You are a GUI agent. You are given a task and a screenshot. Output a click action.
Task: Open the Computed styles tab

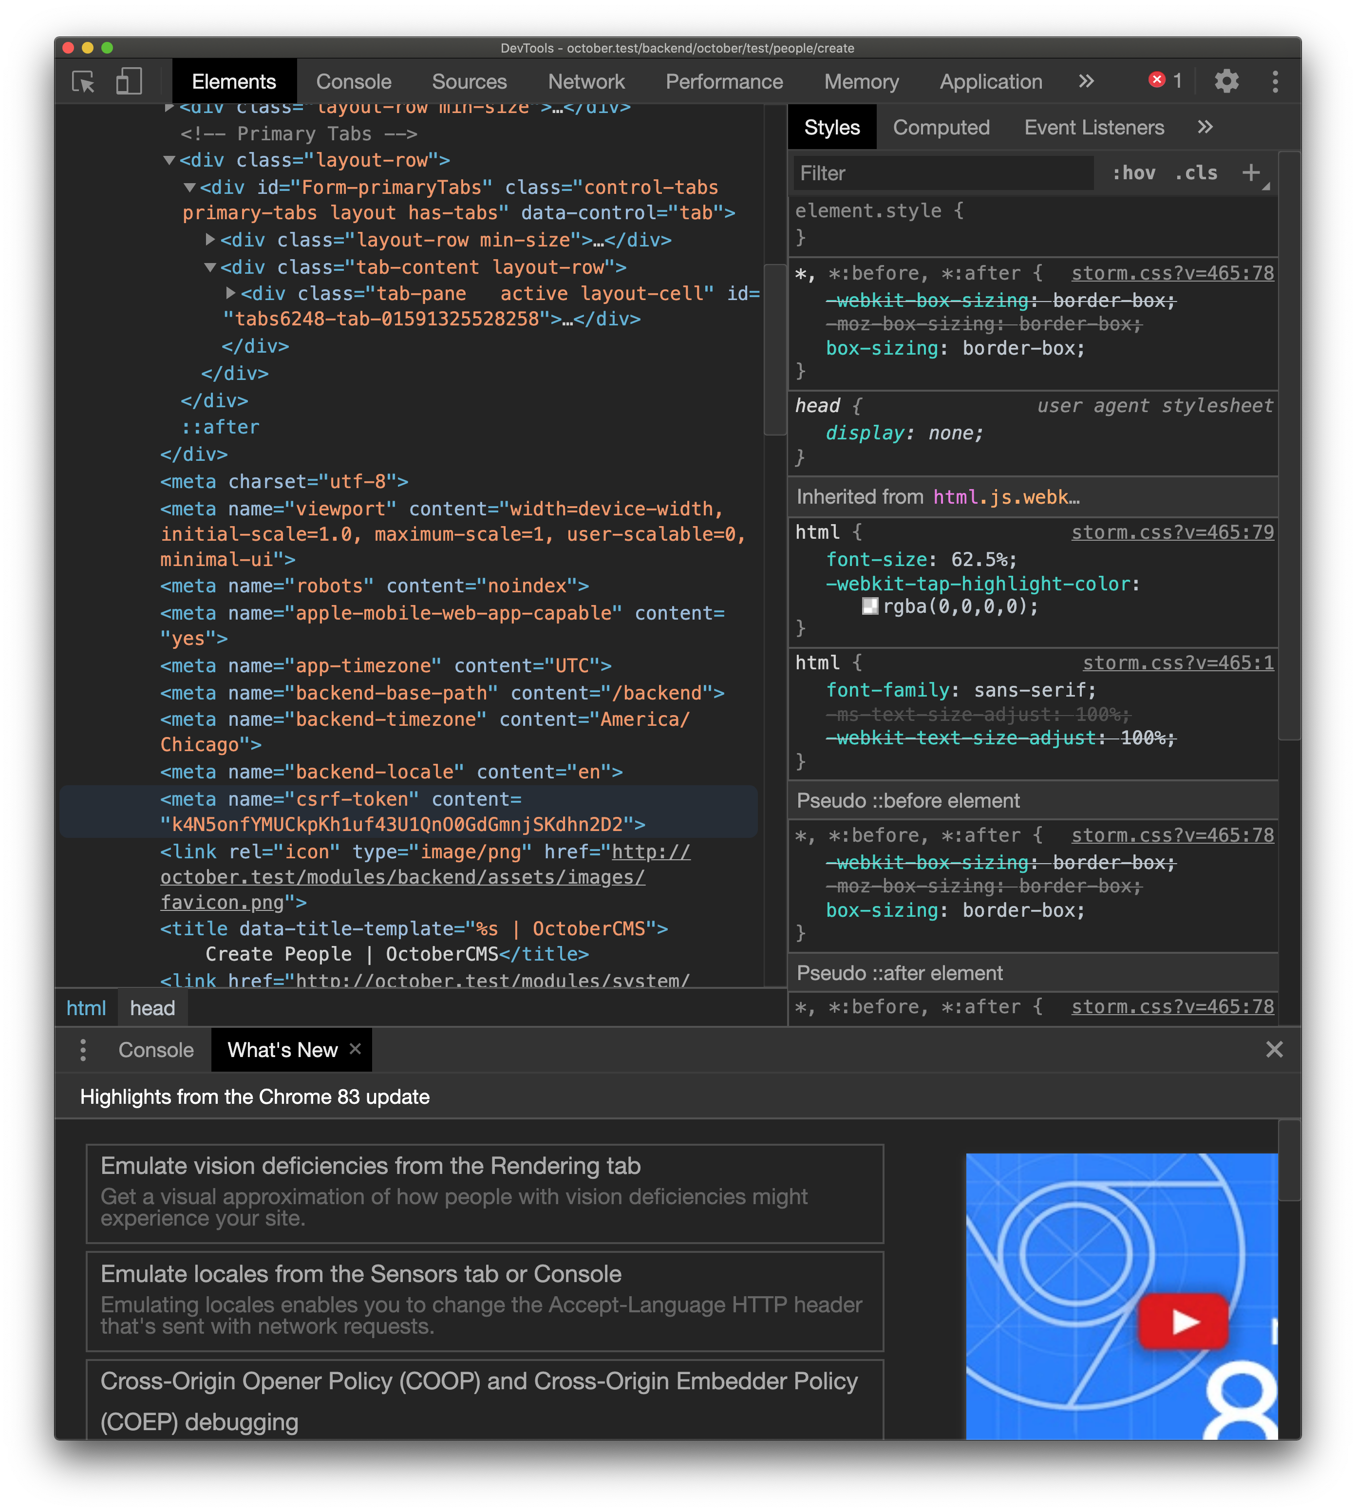point(941,128)
